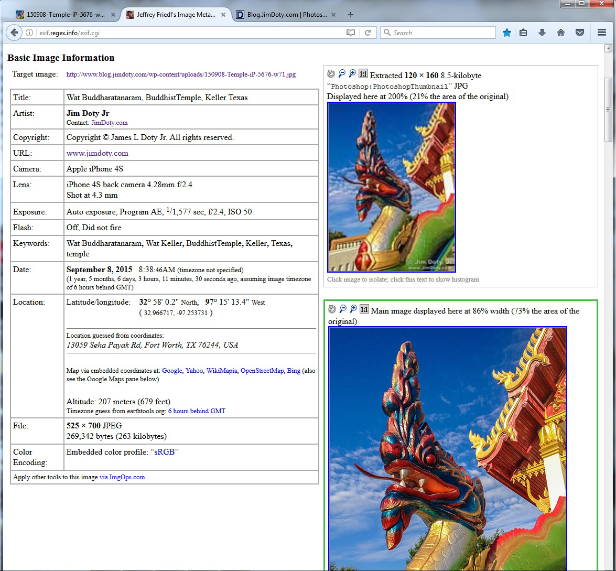Click the date "September 8, 2015"
Viewport: 616px width, 571px height.
(x=100, y=270)
